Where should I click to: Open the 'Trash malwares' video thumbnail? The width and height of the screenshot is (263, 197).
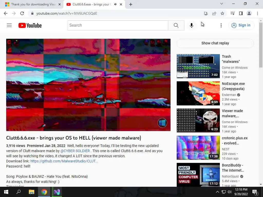click(x=198, y=66)
